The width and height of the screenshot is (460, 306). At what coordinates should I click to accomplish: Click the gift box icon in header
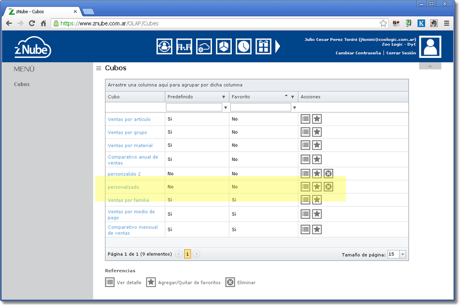[x=263, y=47]
